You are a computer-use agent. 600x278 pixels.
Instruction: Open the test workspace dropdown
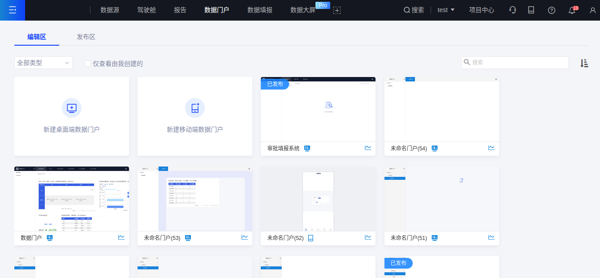coord(446,10)
